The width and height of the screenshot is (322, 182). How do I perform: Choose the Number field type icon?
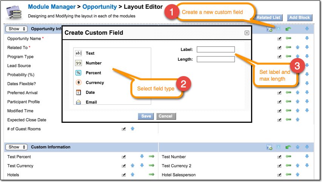(78, 63)
